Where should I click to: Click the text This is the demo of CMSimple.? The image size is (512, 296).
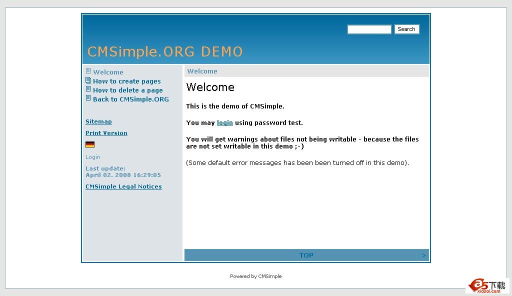pyautogui.click(x=235, y=106)
